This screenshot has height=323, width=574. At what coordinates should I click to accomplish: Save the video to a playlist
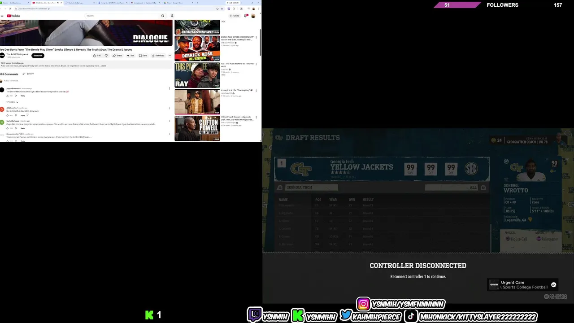click(143, 56)
